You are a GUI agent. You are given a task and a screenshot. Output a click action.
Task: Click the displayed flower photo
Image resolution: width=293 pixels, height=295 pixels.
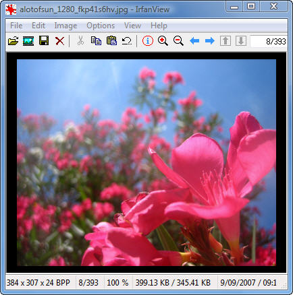click(146, 162)
